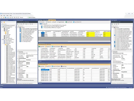Click the Clear All button

54,22
